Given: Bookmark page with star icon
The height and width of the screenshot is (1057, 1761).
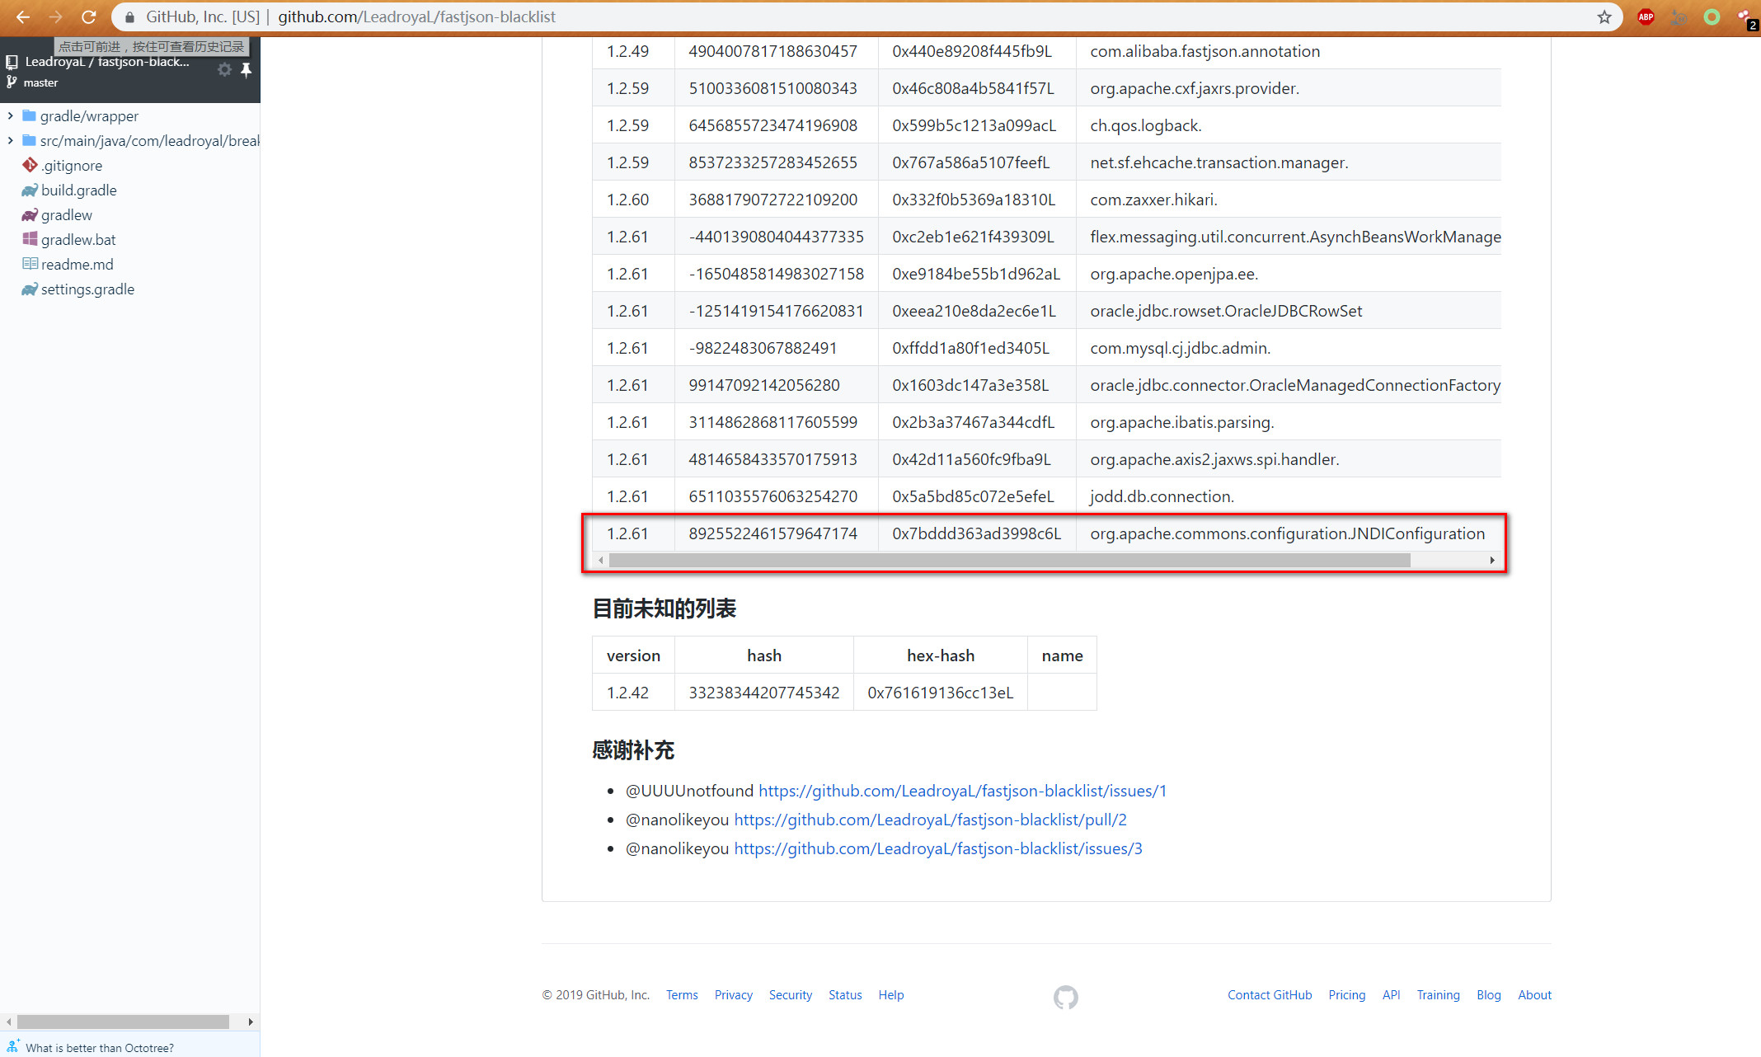Looking at the screenshot, I should (1604, 16).
